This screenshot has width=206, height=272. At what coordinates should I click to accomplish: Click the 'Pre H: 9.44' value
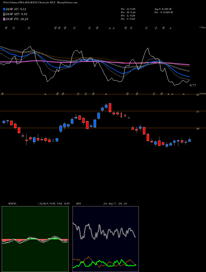coord(128,12)
